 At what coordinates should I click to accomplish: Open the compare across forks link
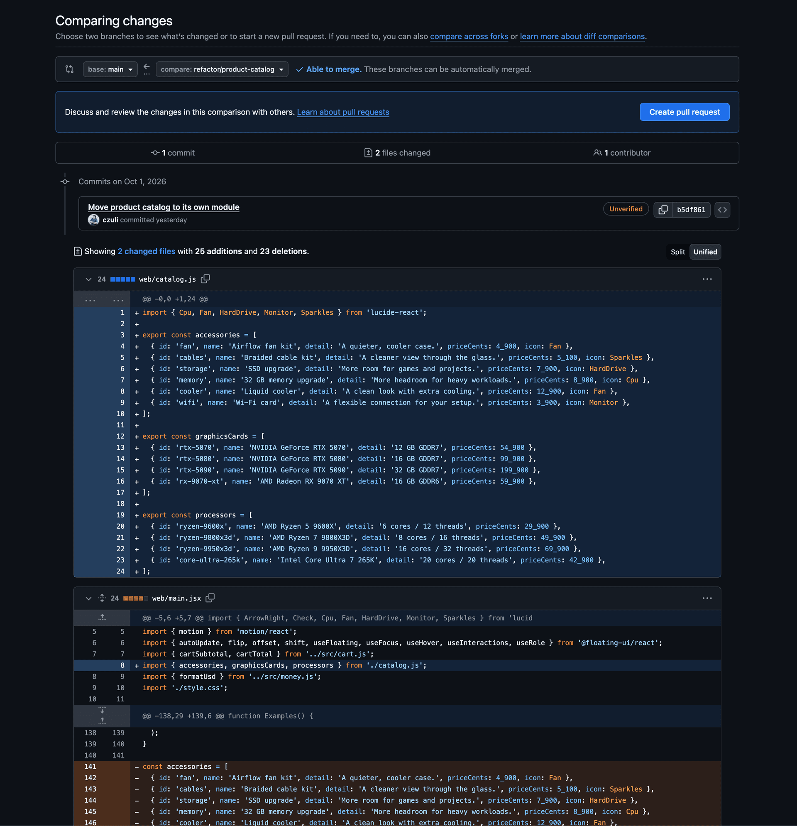(469, 36)
